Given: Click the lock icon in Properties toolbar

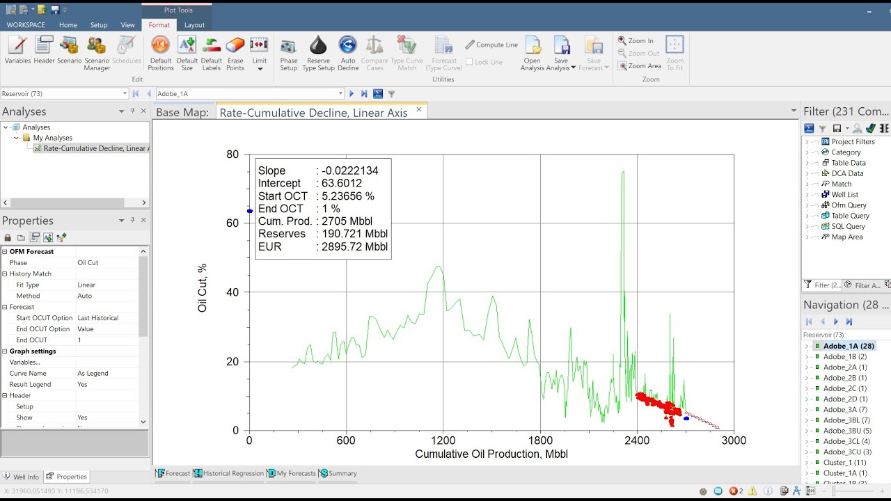Looking at the screenshot, I should click(x=8, y=237).
